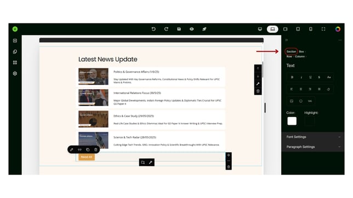
Task: Move section up with arrow icon
Action: click(x=258, y=68)
